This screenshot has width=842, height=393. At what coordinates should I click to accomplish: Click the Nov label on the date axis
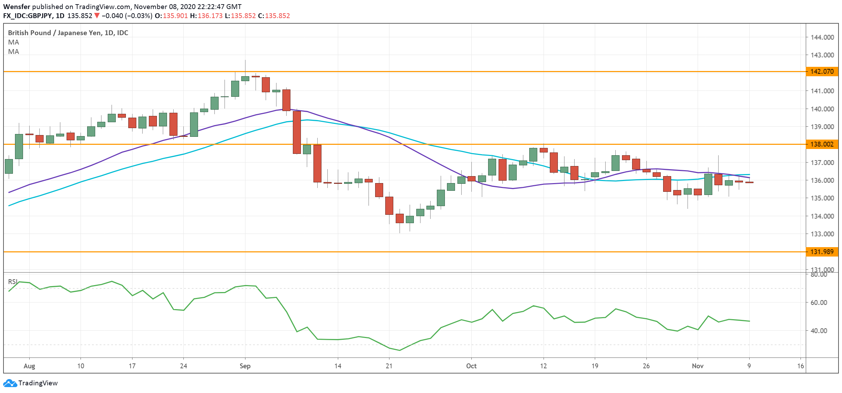[x=698, y=366]
